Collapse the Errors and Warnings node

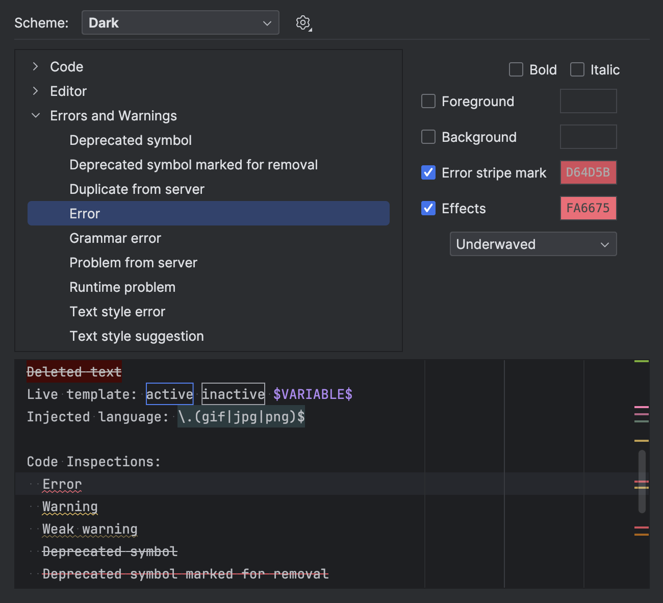pos(35,116)
